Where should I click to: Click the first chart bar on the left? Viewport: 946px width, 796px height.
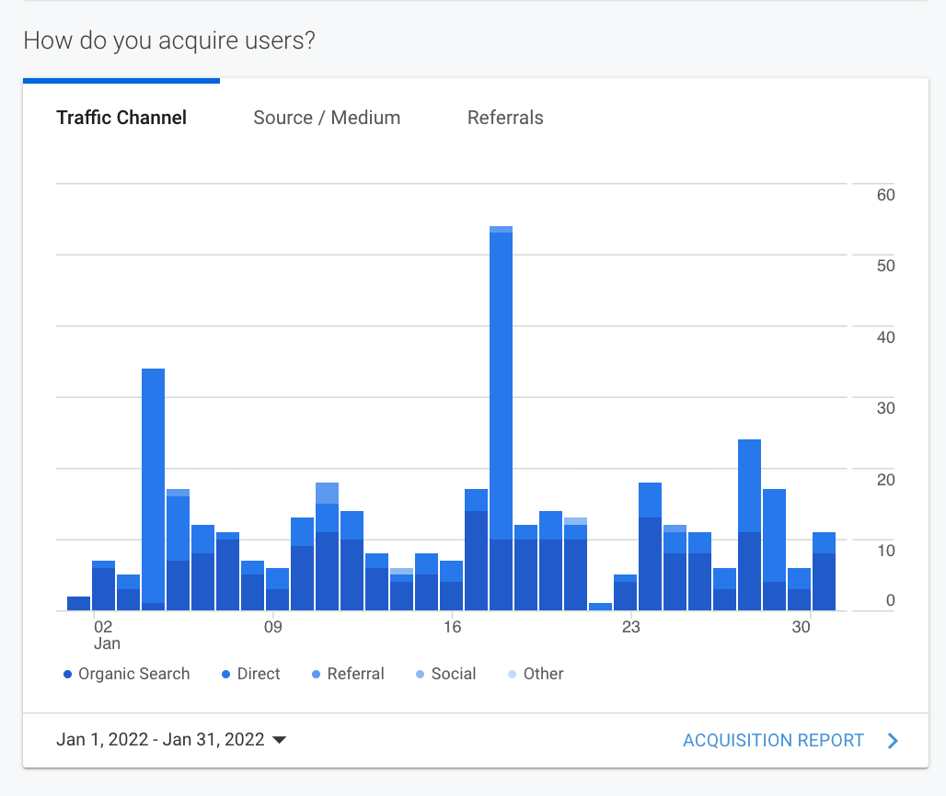coord(79,604)
